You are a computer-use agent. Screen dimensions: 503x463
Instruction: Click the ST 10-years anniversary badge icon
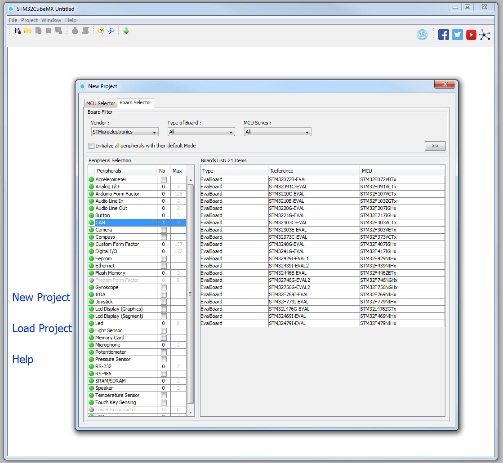click(x=422, y=35)
